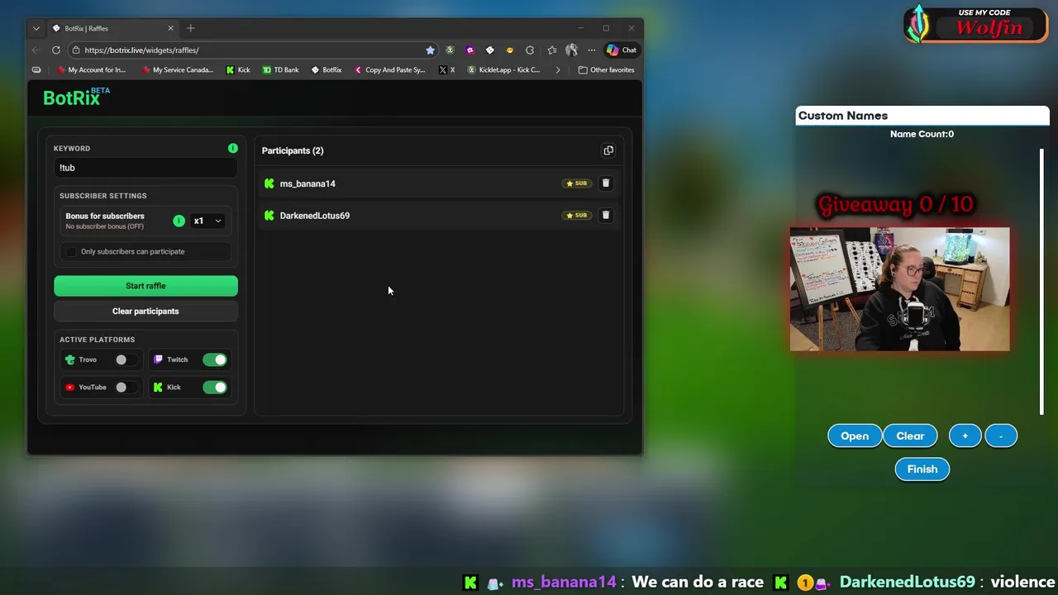Viewport: 1058px width, 595px height.
Task: Expand more bookmarks chevron
Action: point(558,69)
